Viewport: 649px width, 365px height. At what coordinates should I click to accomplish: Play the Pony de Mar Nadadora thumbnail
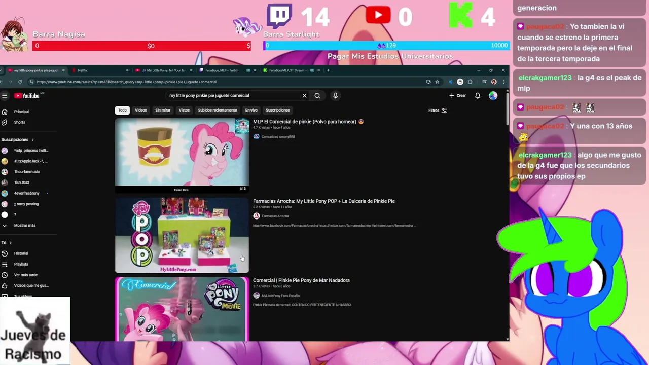coord(182,309)
